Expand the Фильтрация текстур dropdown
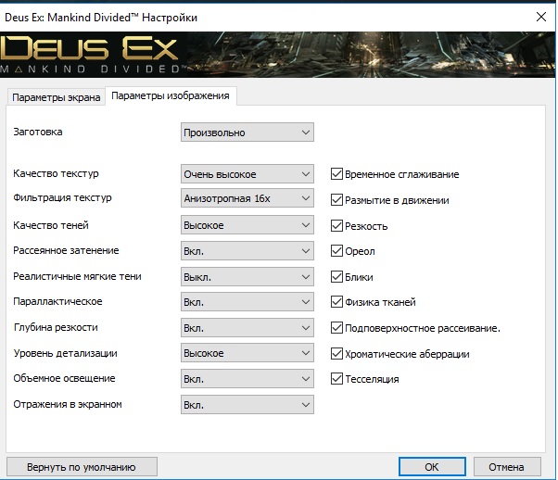This screenshot has height=480, width=558. [247, 198]
